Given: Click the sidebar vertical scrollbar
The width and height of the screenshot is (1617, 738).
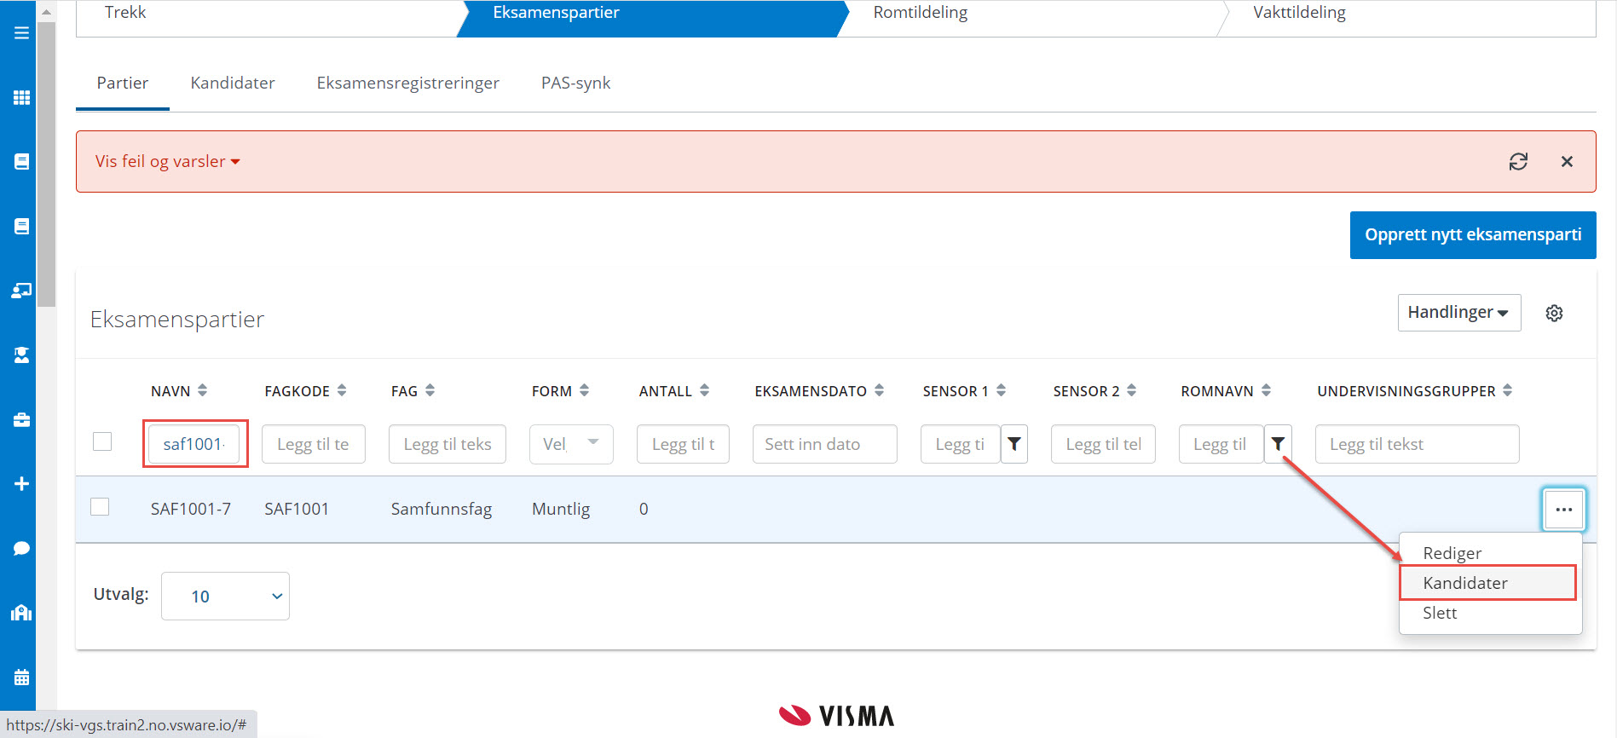Looking at the screenshot, I should click(x=46, y=164).
